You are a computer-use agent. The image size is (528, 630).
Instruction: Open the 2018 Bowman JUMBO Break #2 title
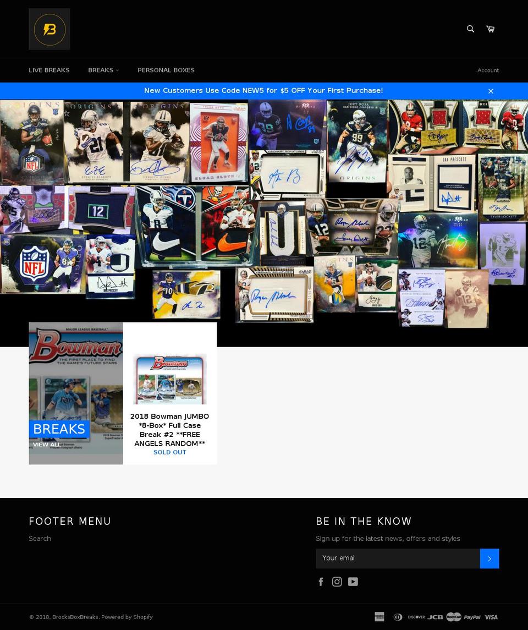pyautogui.click(x=170, y=430)
